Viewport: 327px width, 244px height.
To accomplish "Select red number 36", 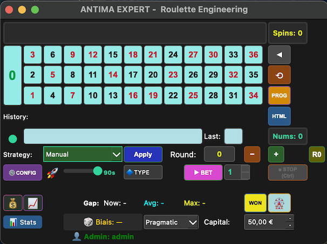I will click(254, 55).
